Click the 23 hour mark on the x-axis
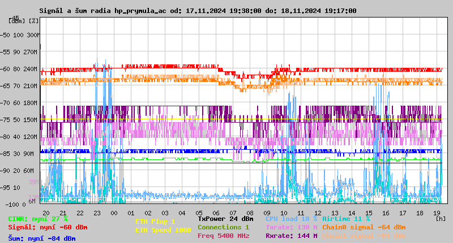453x243 pixels. click(x=97, y=213)
